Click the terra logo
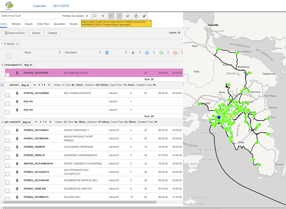This screenshot has height=209, width=286. 9,6
